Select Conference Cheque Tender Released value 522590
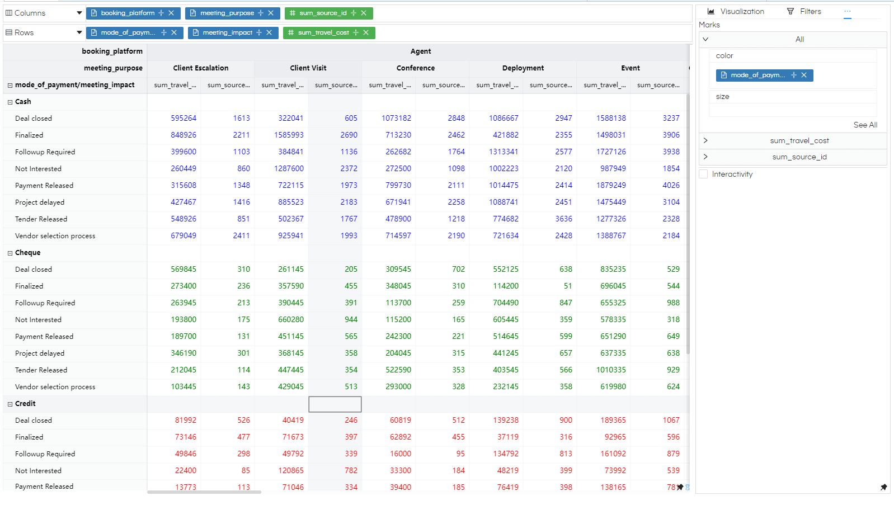Screen dimensions: 894x505 tap(398, 370)
